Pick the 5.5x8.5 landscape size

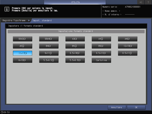point(75,60)
